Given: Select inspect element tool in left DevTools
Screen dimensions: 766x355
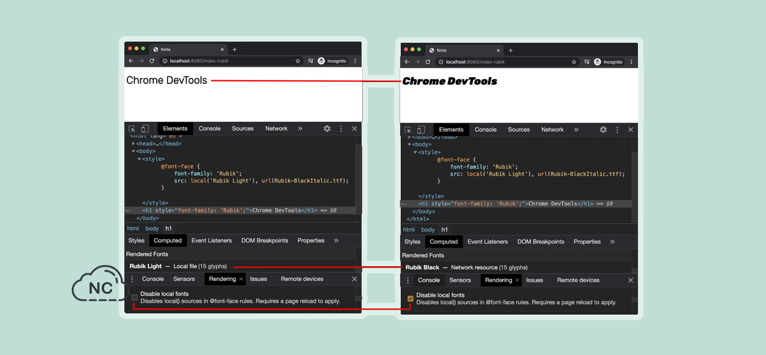Looking at the screenshot, I should point(132,129).
